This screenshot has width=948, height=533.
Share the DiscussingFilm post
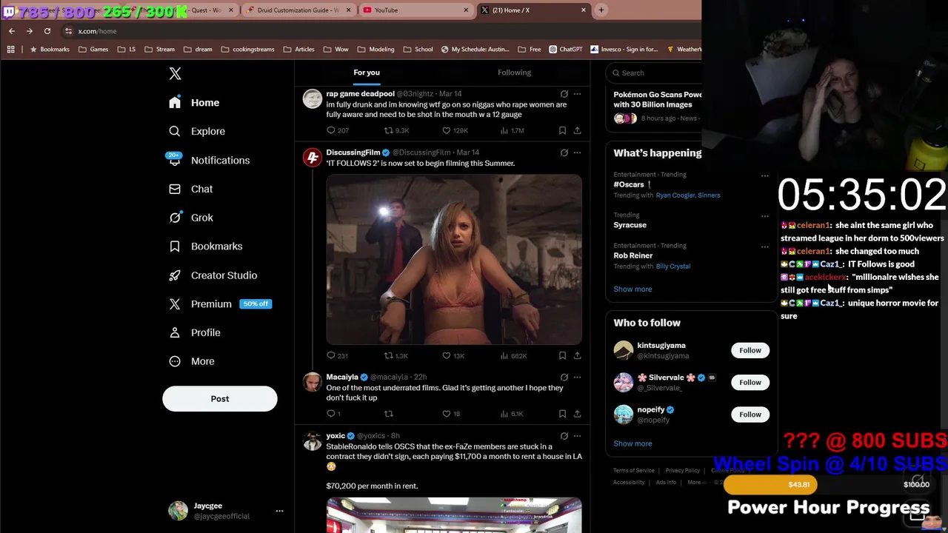(577, 356)
